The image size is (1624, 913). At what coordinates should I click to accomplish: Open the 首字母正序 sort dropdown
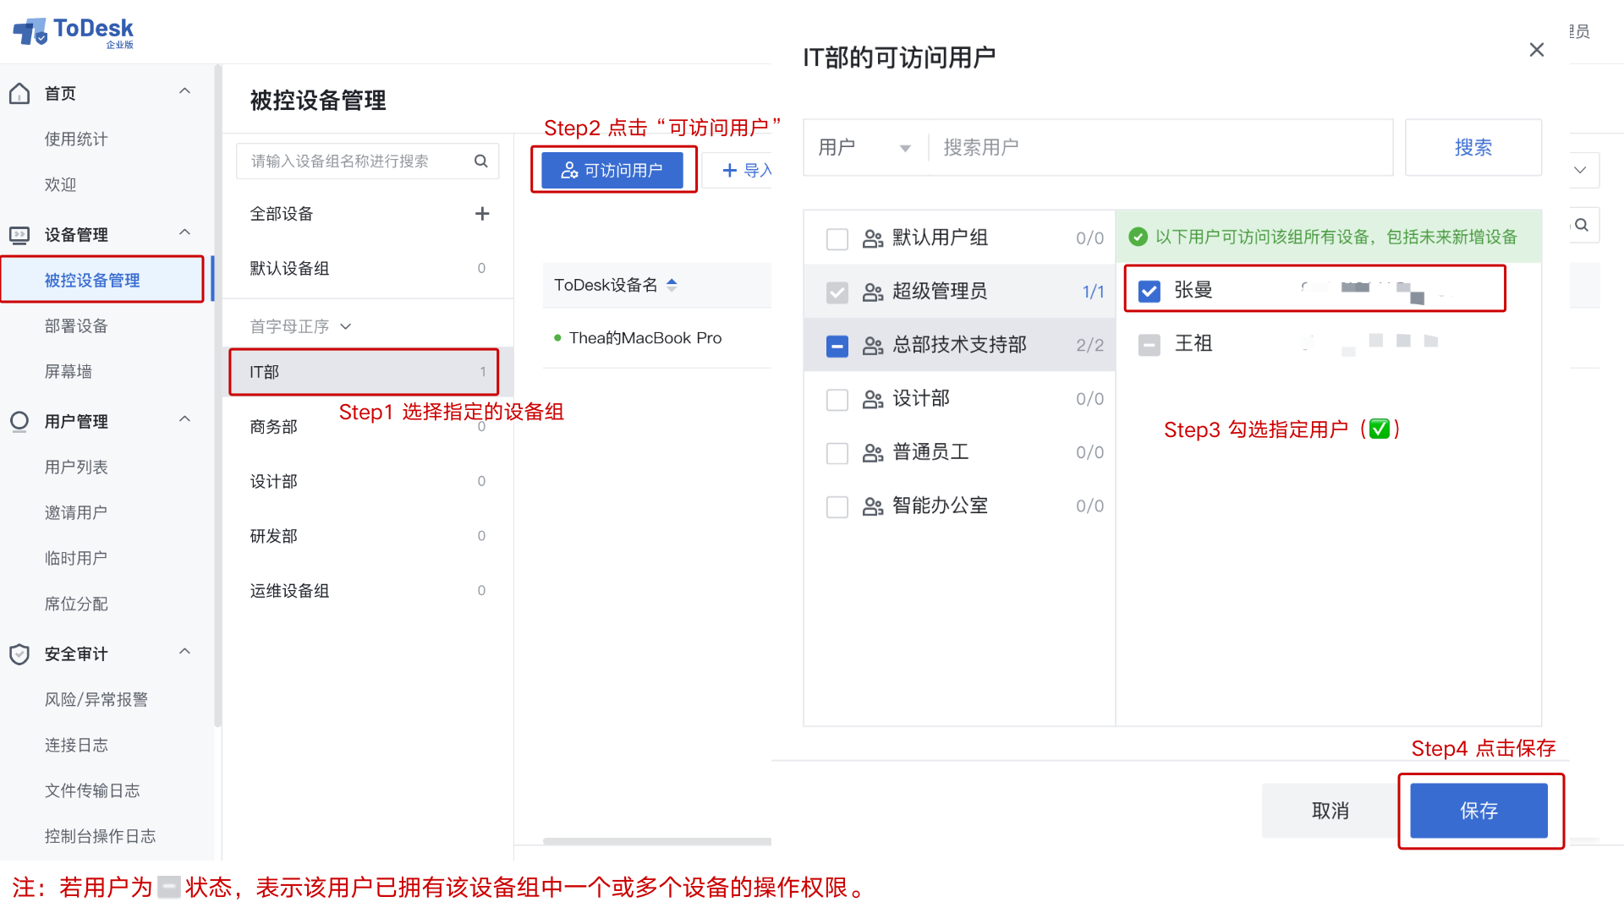[300, 326]
